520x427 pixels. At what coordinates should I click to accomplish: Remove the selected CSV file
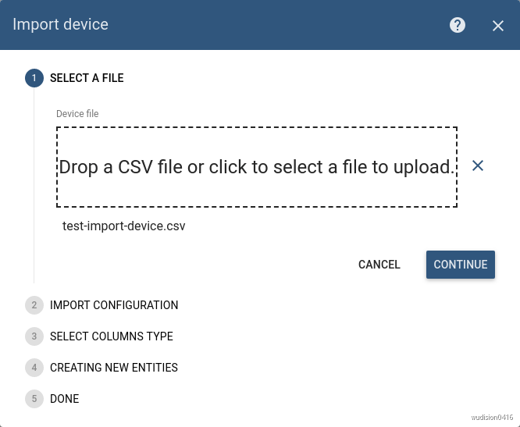coord(478,165)
